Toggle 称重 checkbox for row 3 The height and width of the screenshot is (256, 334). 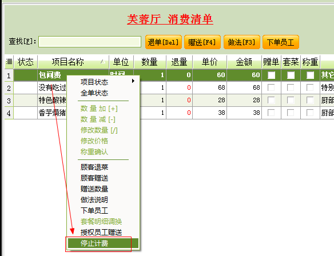(310, 100)
